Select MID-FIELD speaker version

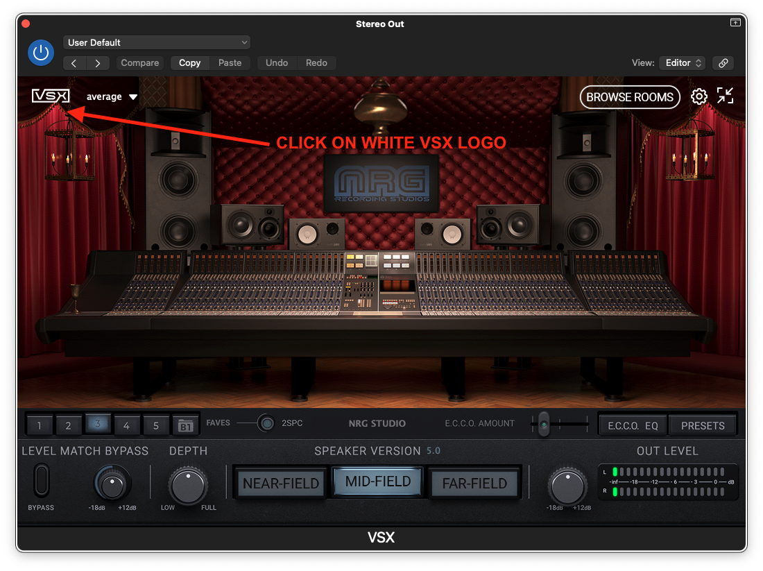[377, 481]
